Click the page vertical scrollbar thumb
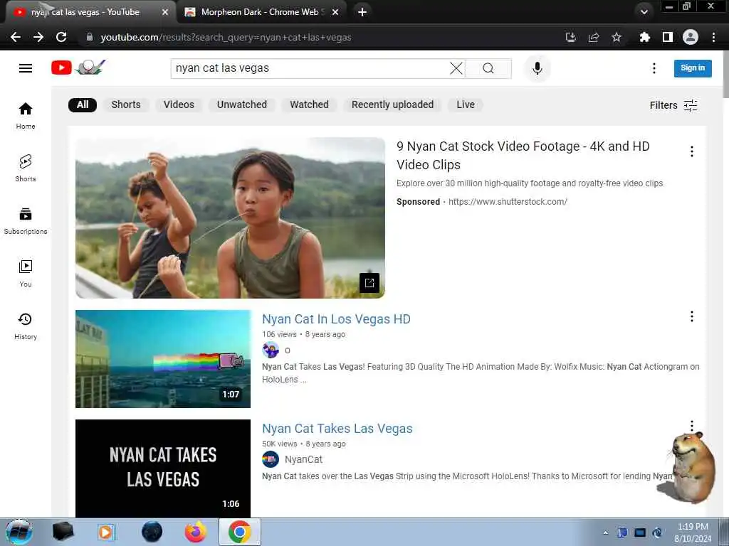This screenshot has height=546, width=729. [x=725, y=74]
